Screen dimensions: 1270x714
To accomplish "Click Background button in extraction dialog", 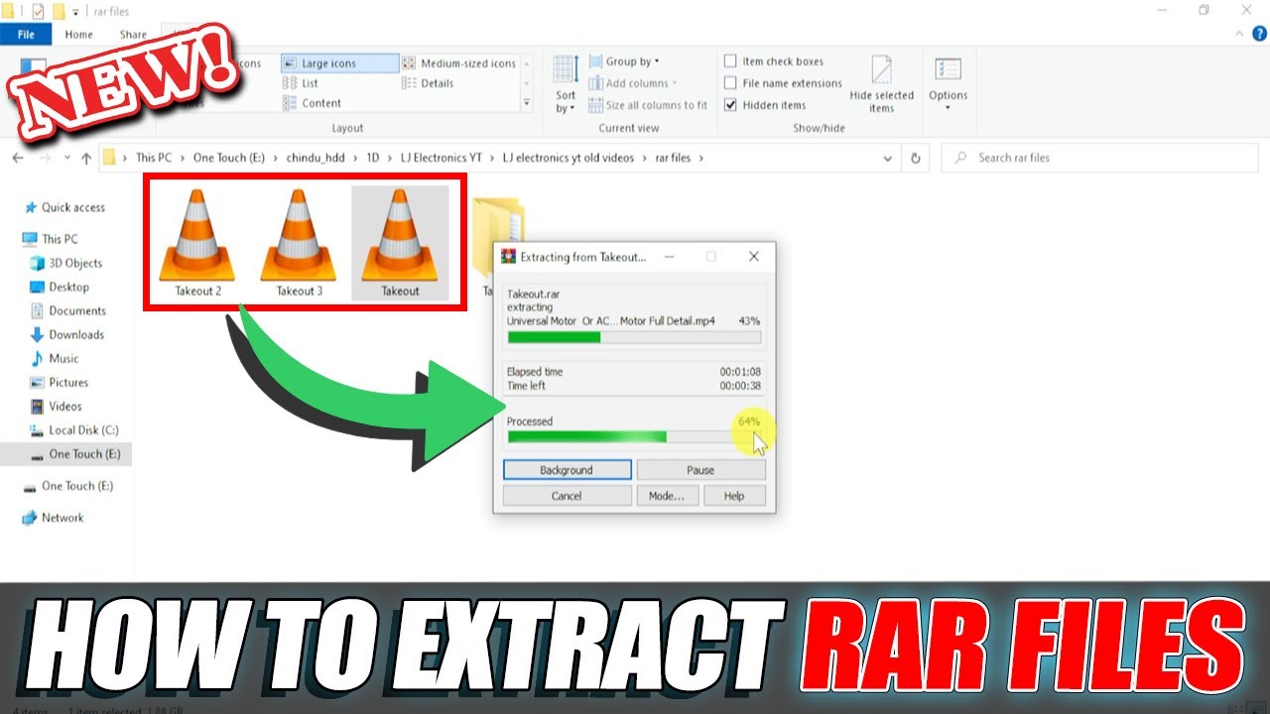I will point(567,470).
